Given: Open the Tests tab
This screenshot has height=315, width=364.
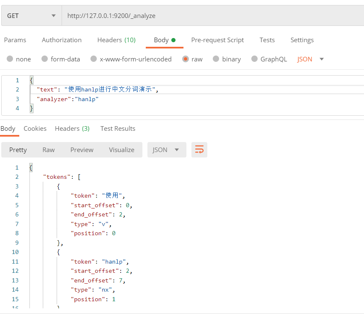Looking at the screenshot, I should [x=267, y=40].
